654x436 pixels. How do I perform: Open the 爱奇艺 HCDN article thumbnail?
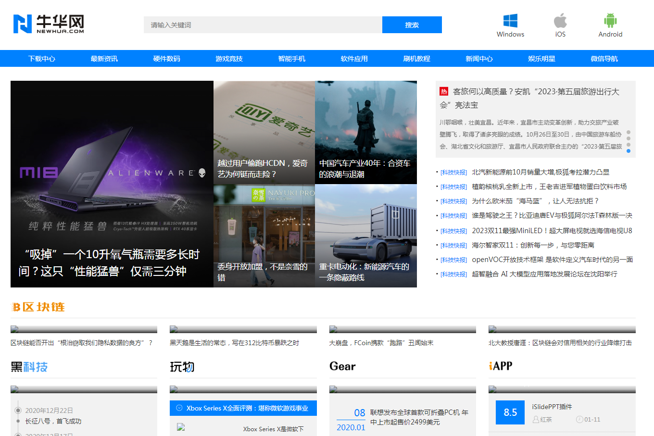pos(264,132)
